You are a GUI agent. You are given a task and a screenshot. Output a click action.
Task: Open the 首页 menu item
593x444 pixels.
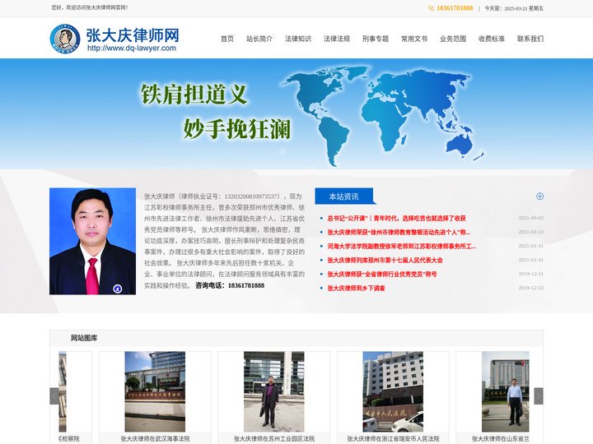227,39
